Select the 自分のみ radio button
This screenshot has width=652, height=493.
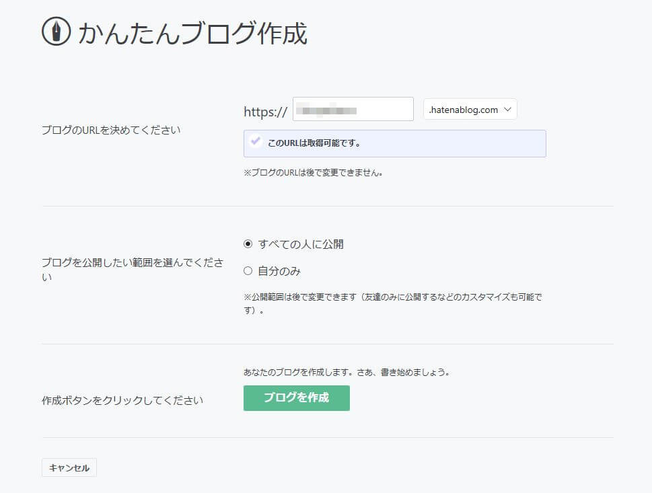[248, 271]
